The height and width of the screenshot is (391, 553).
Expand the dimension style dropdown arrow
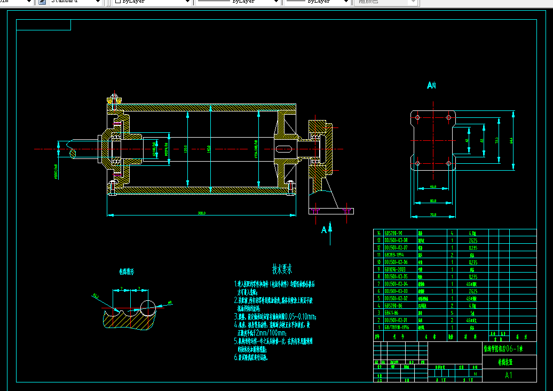point(28,2)
